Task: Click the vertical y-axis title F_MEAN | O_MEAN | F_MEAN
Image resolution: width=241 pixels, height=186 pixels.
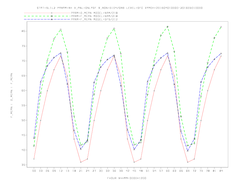Action: pyautogui.click(x=12, y=95)
